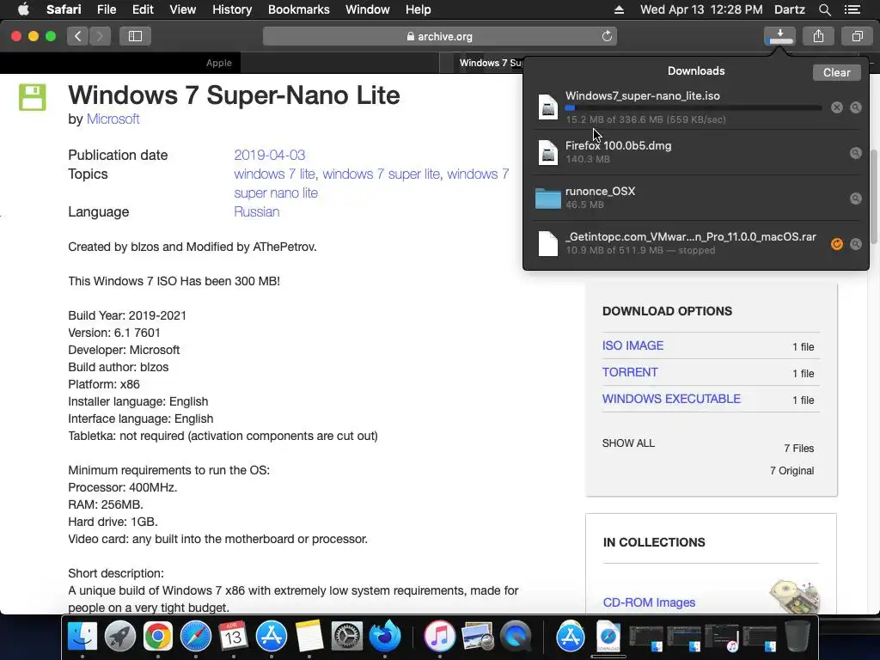Show all tabs overview

click(x=857, y=36)
